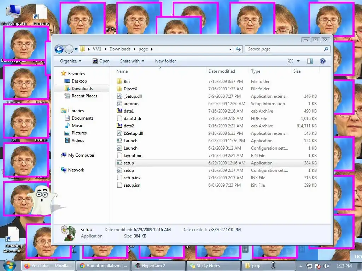The width and height of the screenshot is (362, 271).
Task: Open the view options dropdown arrow
Action: [x=298, y=61]
